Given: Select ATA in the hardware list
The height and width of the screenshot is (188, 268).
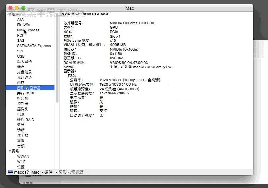Looking at the screenshot, I should click(x=20, y=19).
